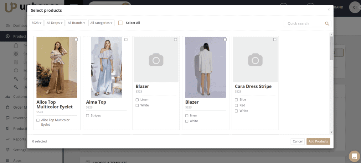Click the Cancel button
361x163 pixels.
[297, 141]
